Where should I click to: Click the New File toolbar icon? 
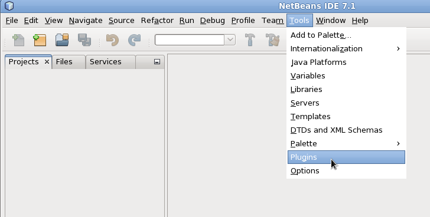(x=18, y=40)
